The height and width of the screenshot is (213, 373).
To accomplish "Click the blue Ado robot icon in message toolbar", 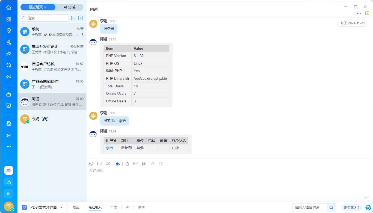I will pyautogui.click(x=118, y=164).
